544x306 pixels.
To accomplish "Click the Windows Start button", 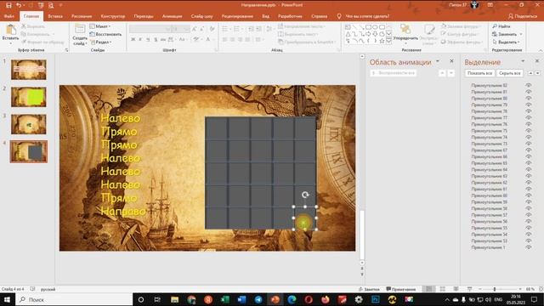I will 7,299.
